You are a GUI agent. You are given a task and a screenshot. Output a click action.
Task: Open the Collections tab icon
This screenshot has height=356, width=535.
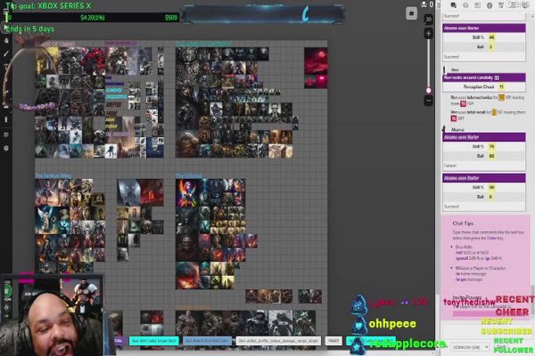513,4
